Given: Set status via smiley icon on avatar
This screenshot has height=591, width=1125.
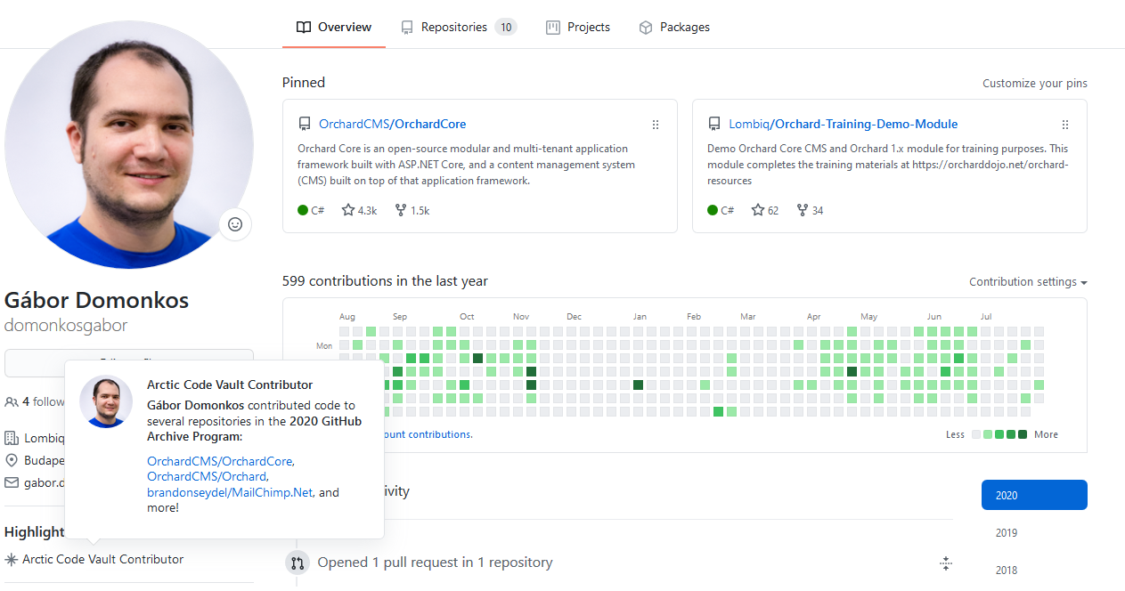Looking at the screenshot, I should pos(235,224).
